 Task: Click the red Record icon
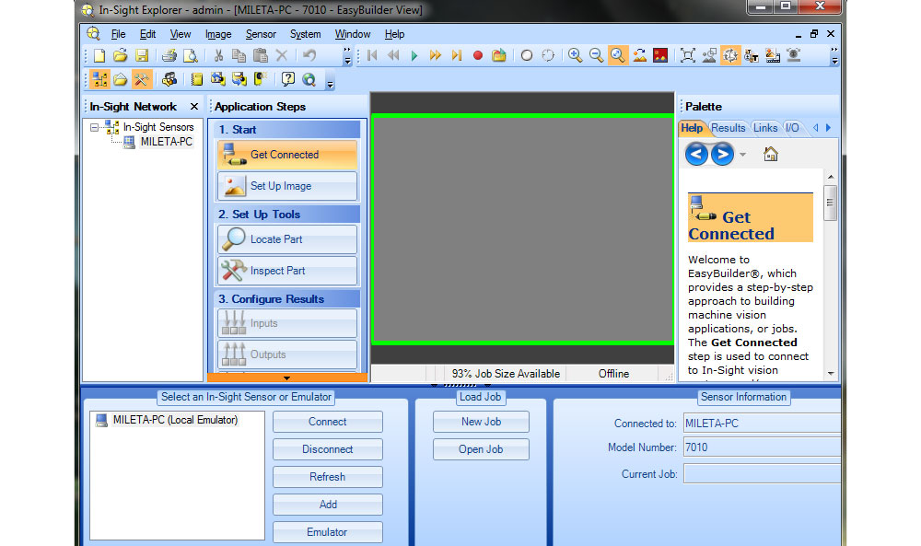tap(477, 56)
